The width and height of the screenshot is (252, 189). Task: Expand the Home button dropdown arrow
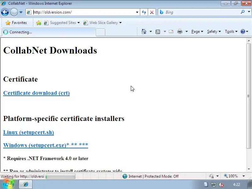pos(151,31)
